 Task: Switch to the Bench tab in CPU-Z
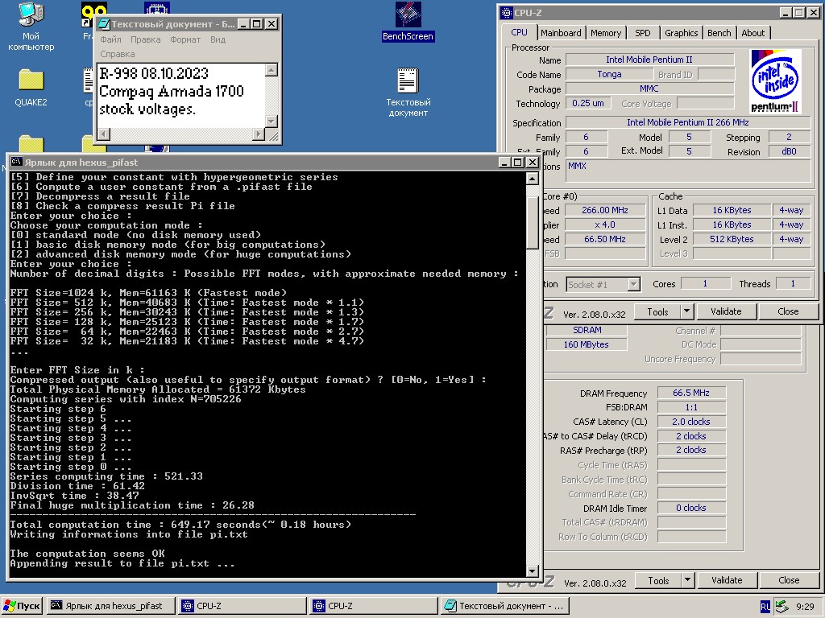719,33
